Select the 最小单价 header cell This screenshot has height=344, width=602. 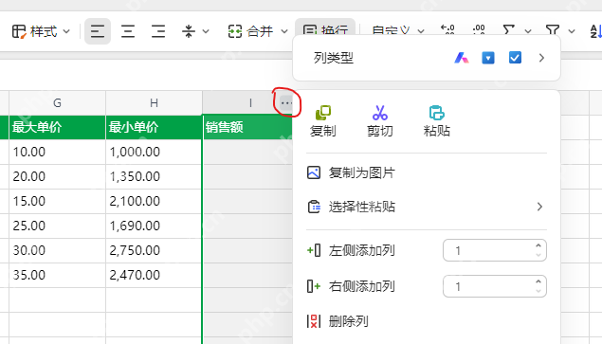(x=154, y=127)
